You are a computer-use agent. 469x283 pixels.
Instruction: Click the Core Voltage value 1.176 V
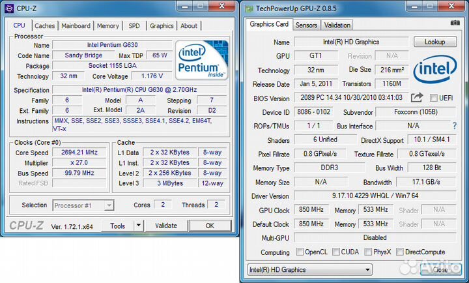point(152,76)
